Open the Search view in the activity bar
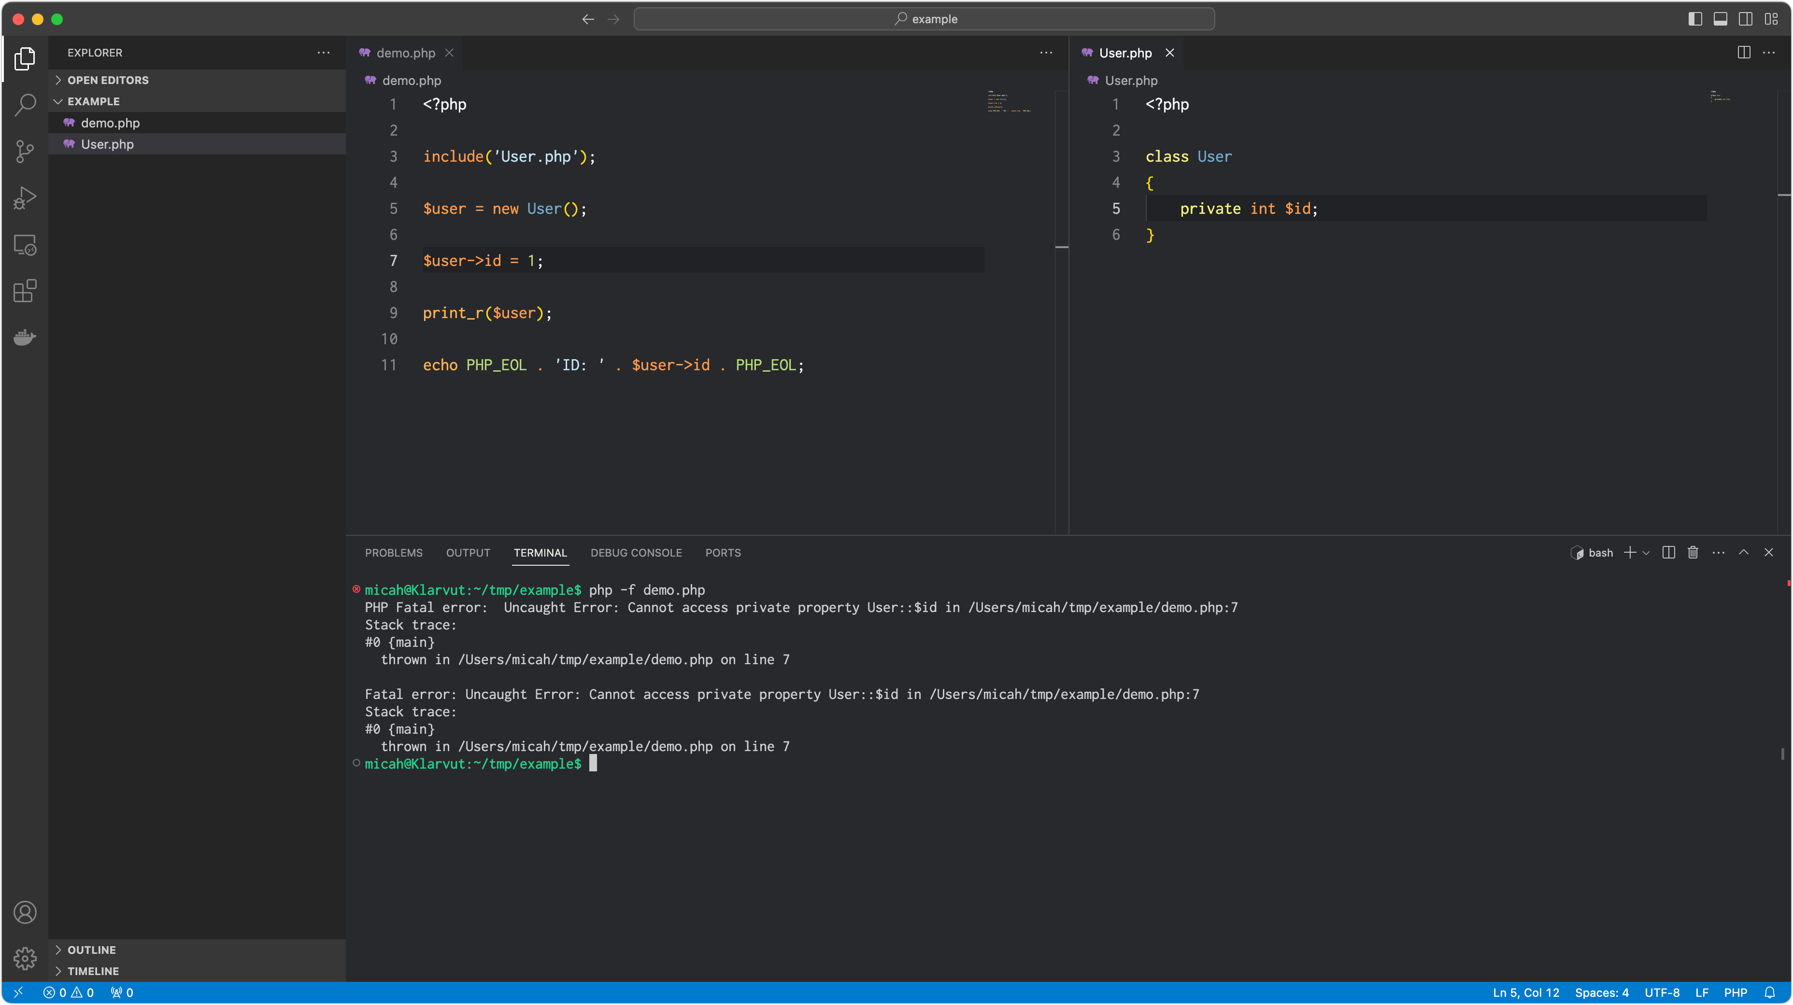This screenshot has height=1005, width=1793. click(x=25, y=104)
